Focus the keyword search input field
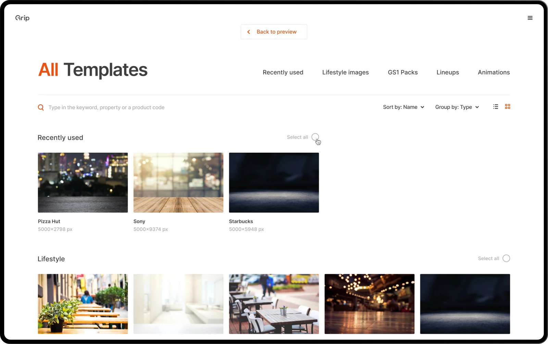The height and width of the screenshot is (344, 548). pos(107,107)
